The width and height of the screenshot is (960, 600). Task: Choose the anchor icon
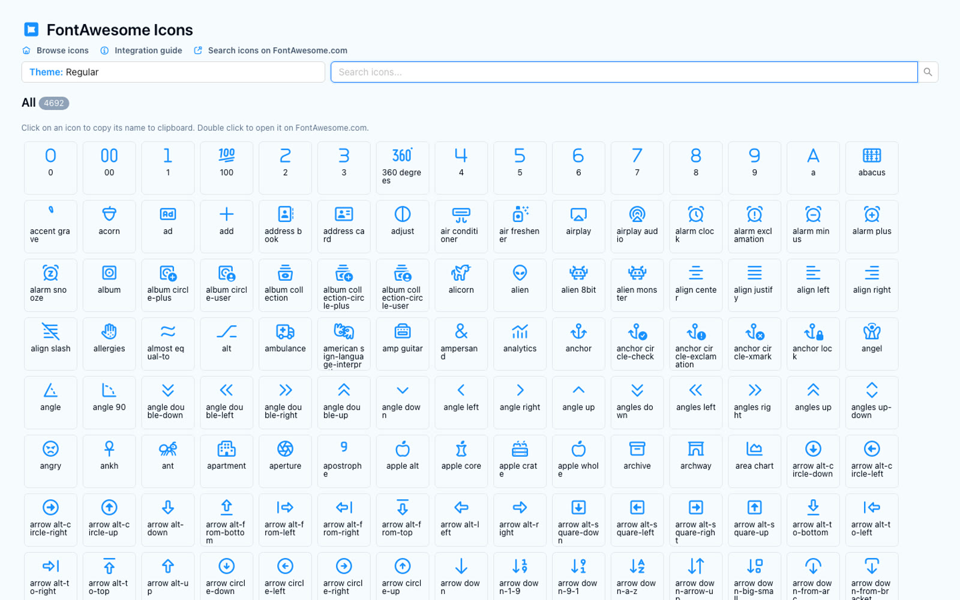(x=578, y=344)
